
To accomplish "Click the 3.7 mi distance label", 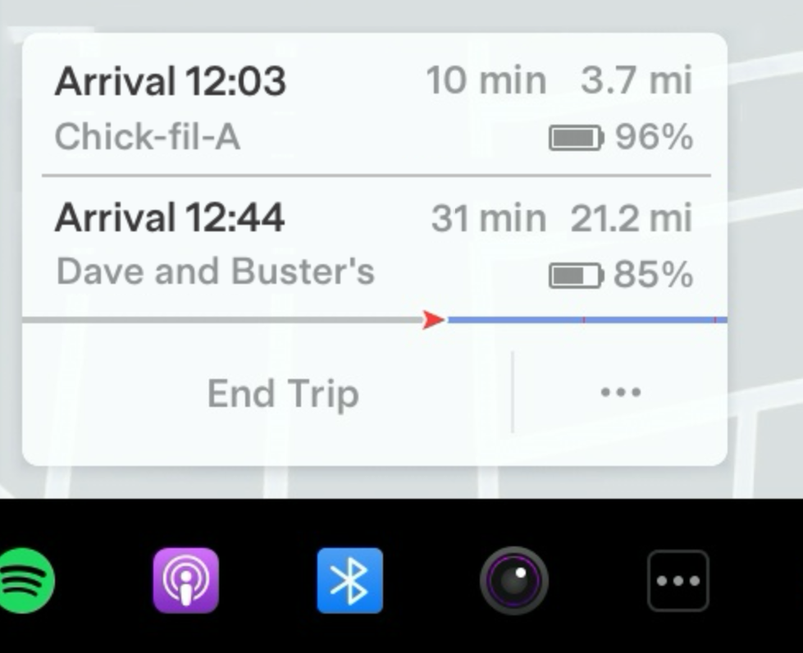I will tap(636, 81).
